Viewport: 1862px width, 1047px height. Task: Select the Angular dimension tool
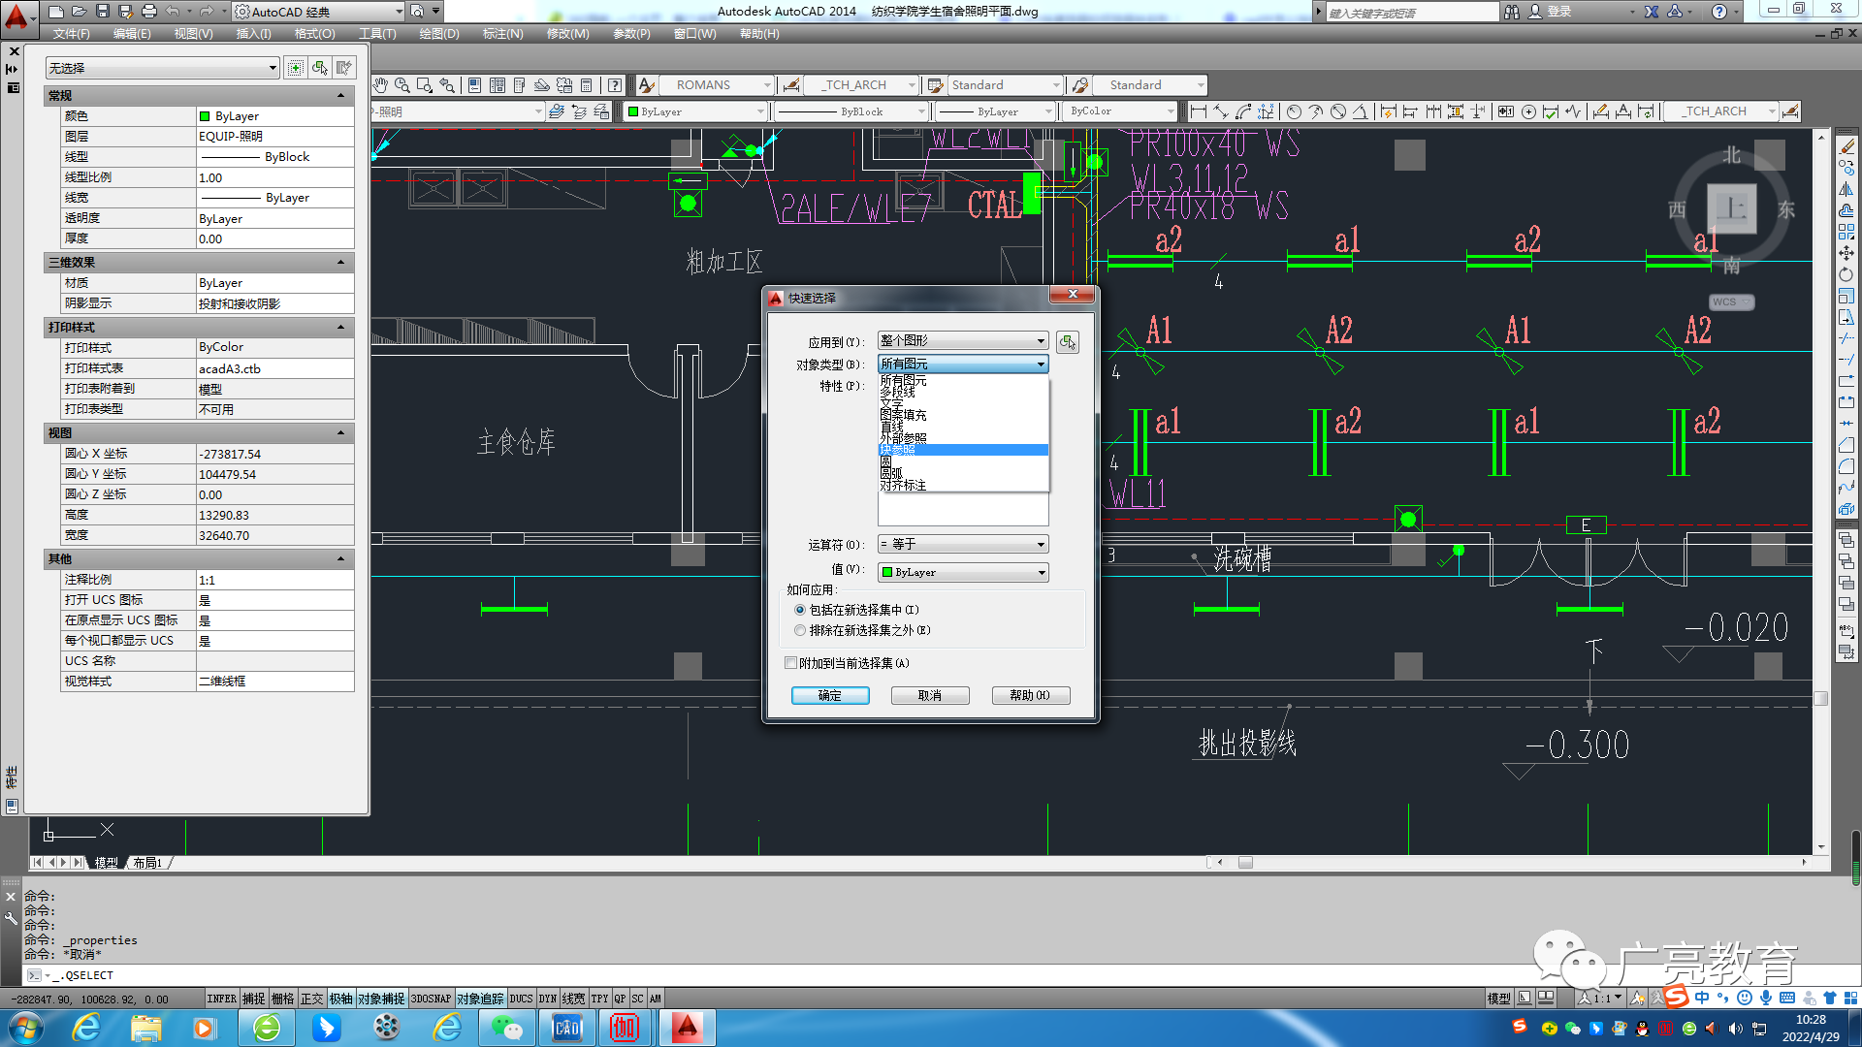pyautogui.click(x=1360, y=111)
